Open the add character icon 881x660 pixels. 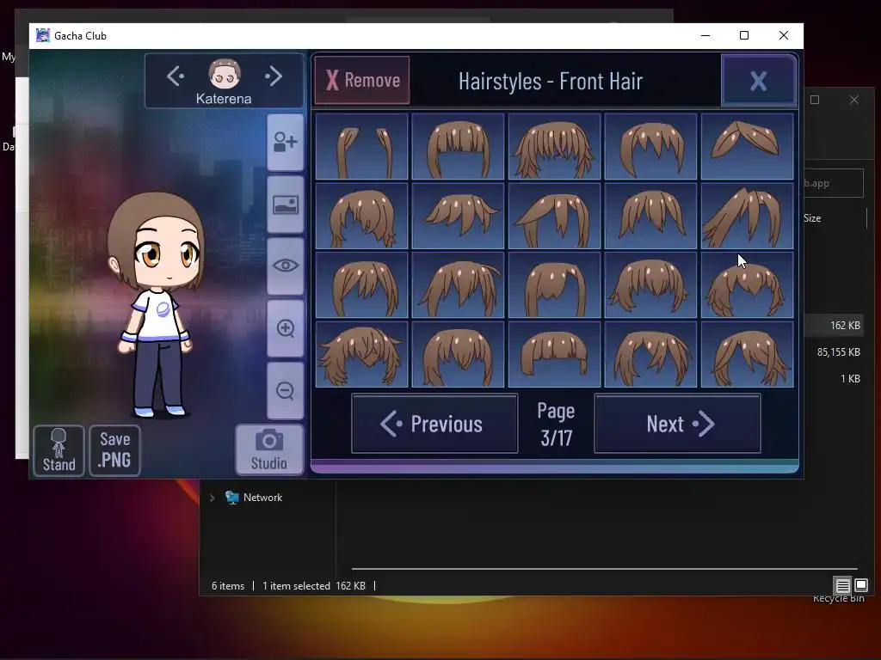point(286,142)
